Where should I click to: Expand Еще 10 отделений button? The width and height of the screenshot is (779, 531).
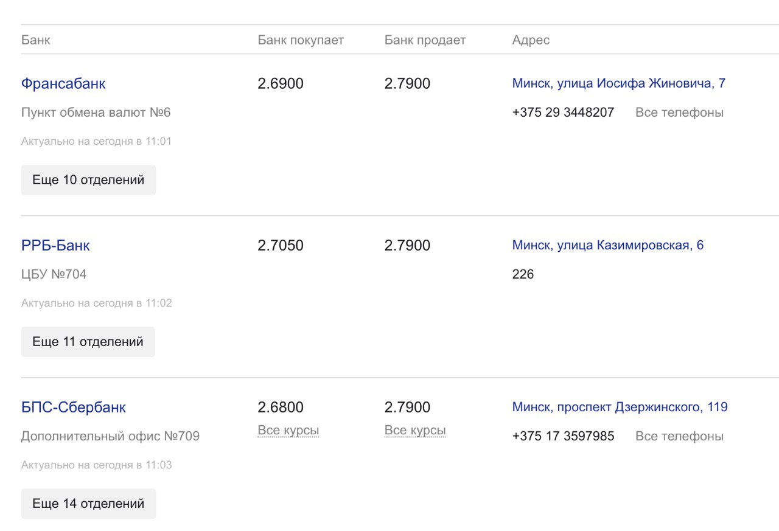tap(88, 180)
